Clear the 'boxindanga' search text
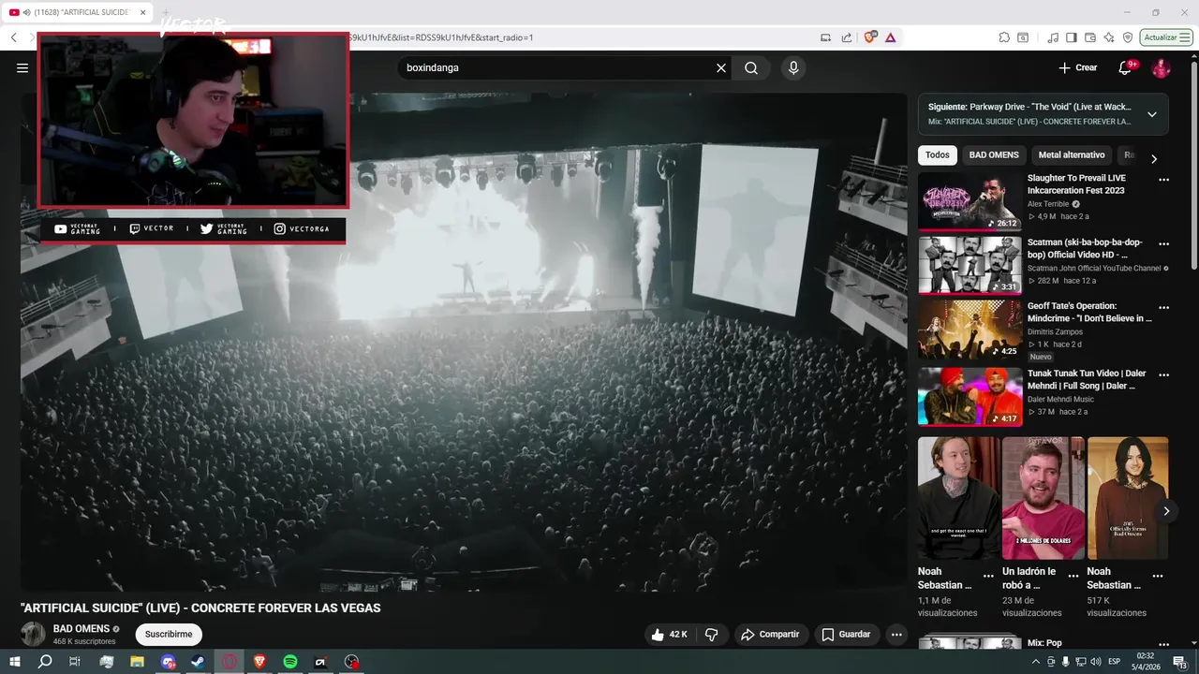 coord(721,67)
